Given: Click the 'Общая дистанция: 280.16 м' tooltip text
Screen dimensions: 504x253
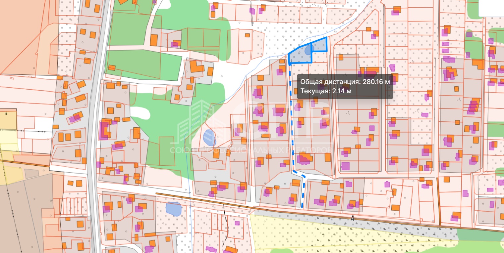Looking at the screenshot, I should [x=345, y=82].
